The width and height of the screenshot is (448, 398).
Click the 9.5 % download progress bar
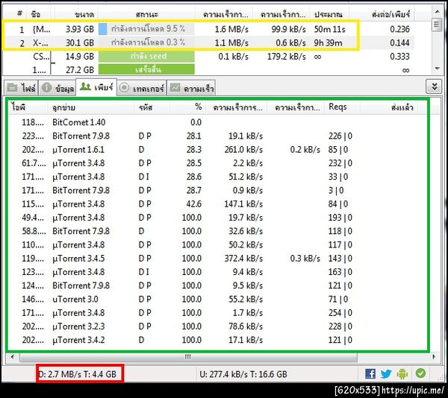pos(146,29)
